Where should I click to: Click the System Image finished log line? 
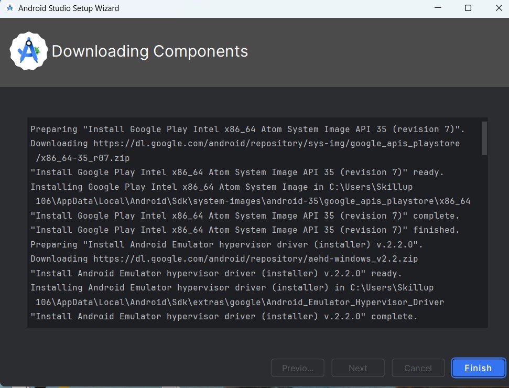245,230
